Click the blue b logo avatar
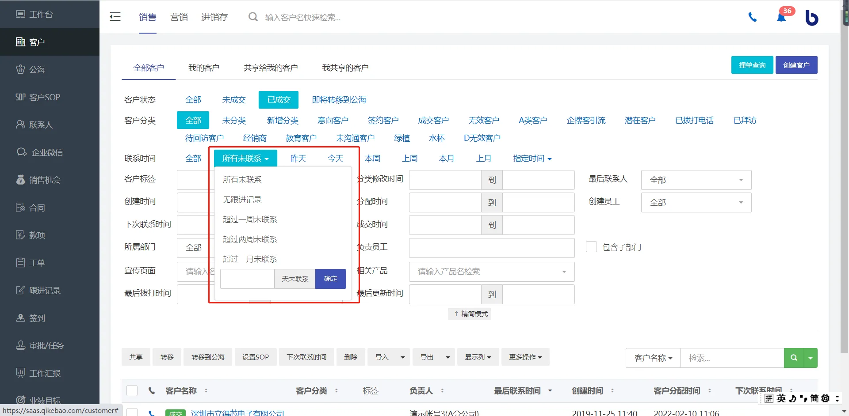Screen dimensions: 849x416 811,18
